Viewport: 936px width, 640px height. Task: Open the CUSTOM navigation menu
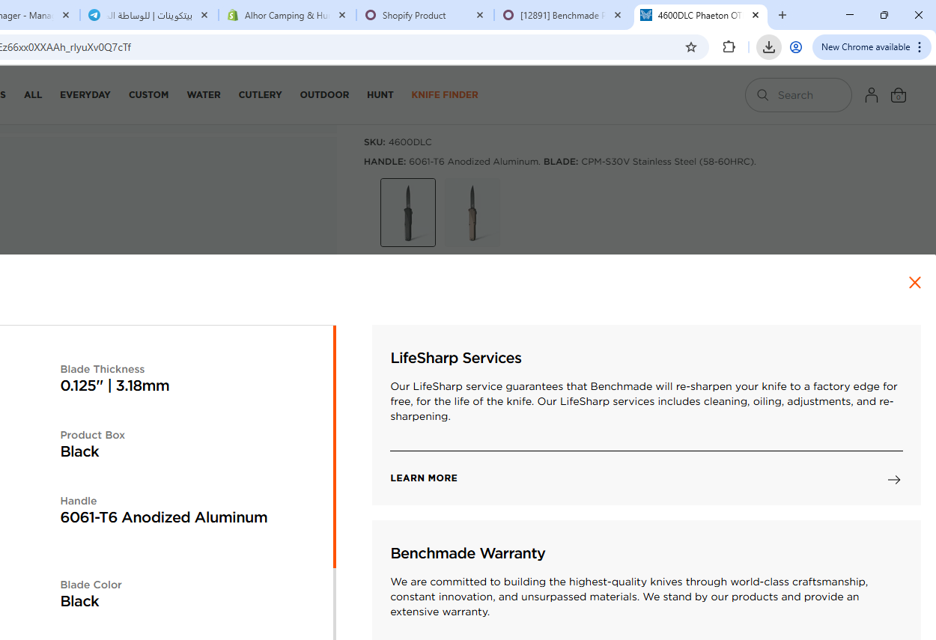click(148, 95)
